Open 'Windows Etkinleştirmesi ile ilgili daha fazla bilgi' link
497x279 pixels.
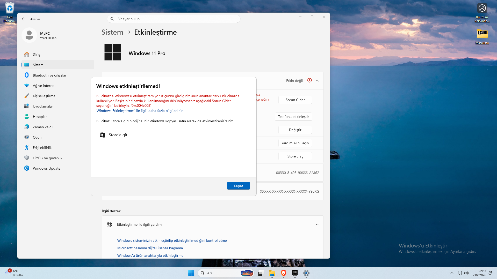tap(140, 111)
